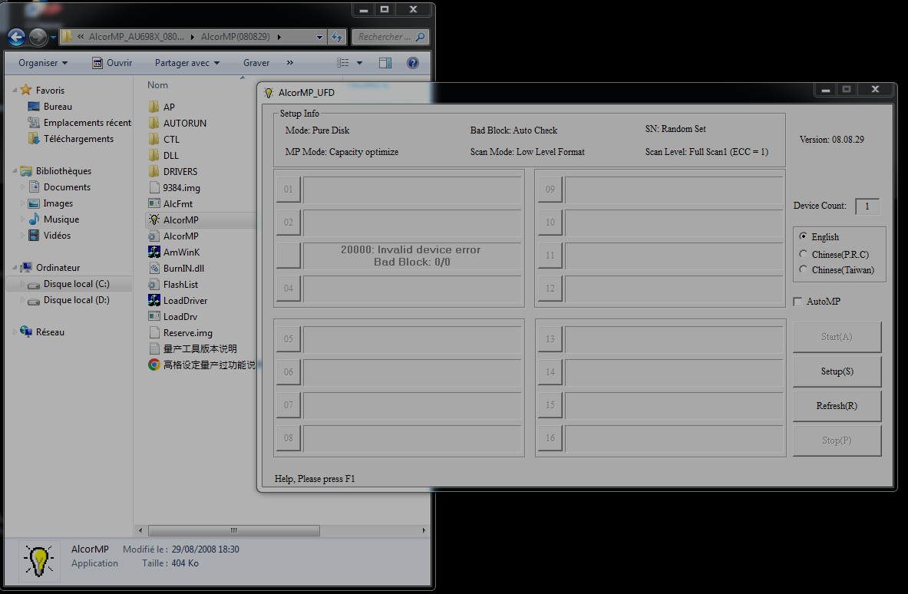
Task: Select Disque local (D:)
Action: pyautogui.click(x=69, y=300)
